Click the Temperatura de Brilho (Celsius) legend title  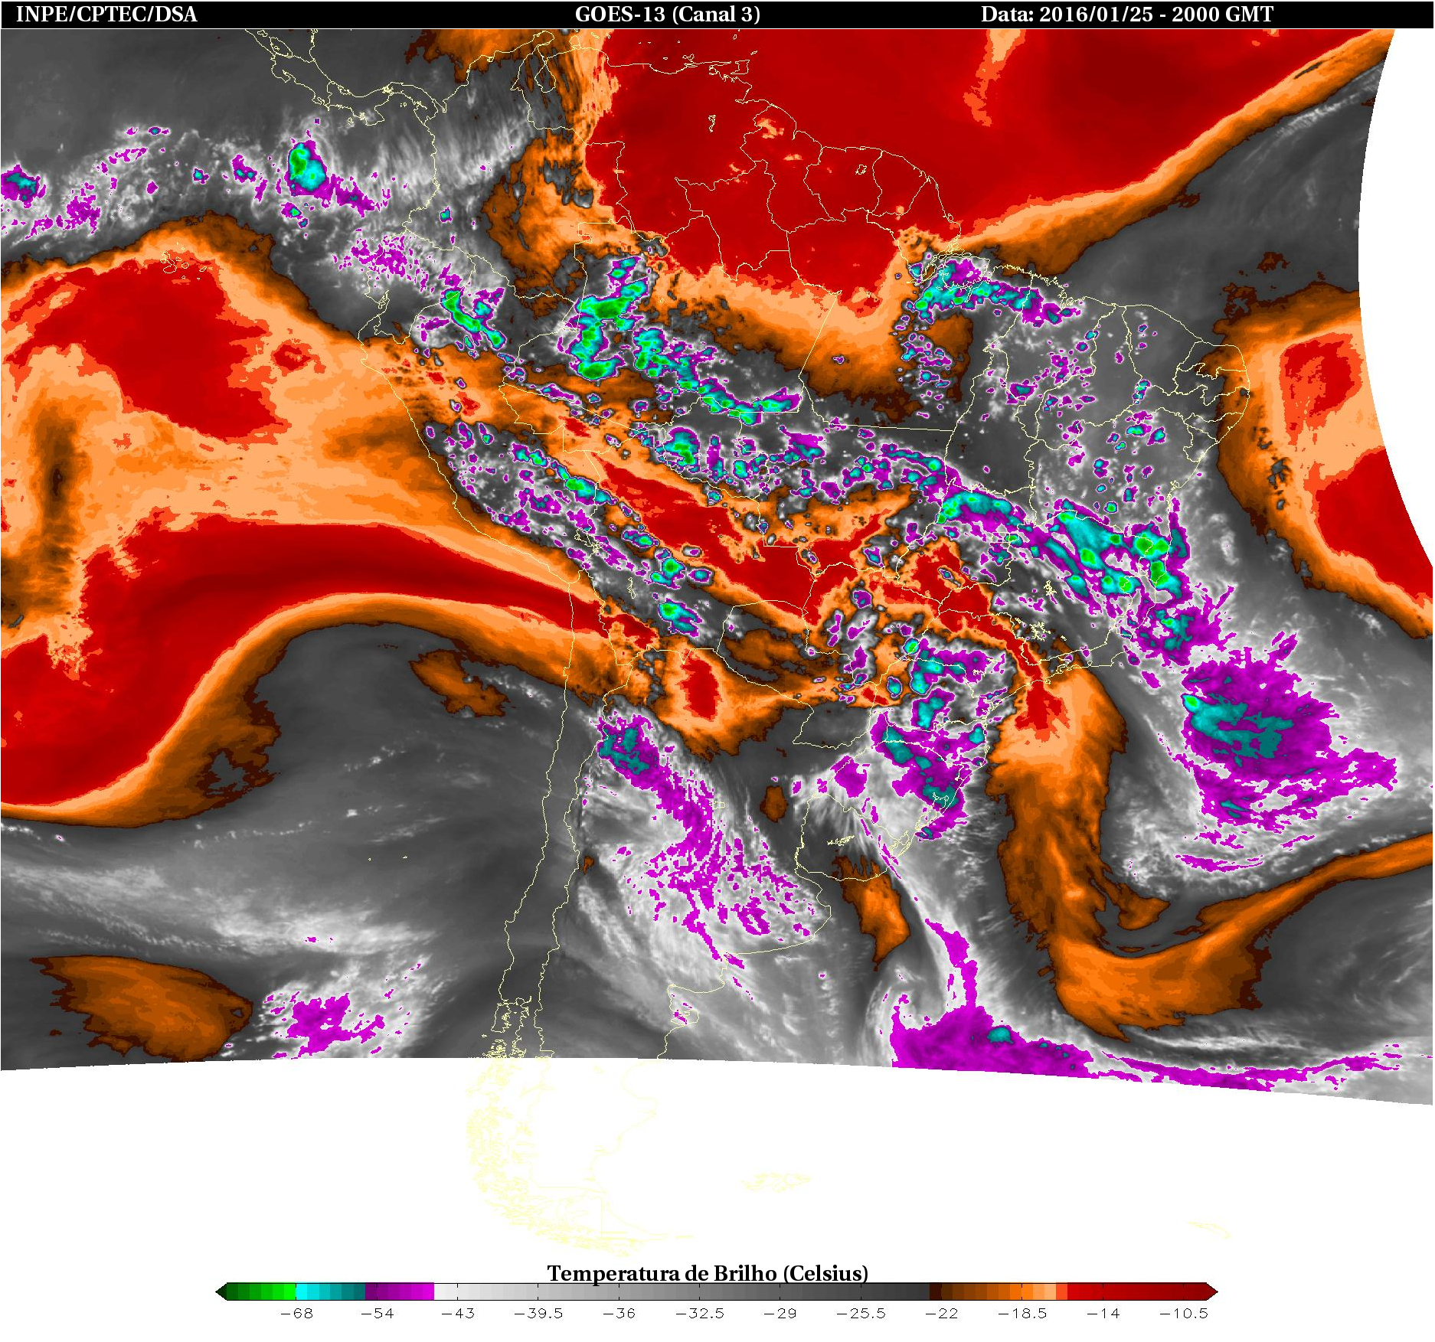point(708,1273)
